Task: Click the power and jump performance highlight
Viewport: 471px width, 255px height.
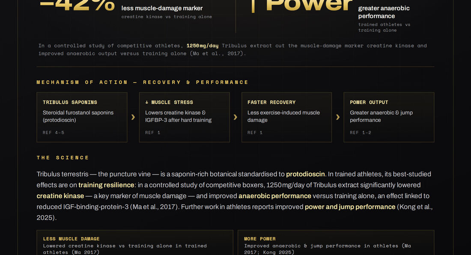Action: click(350, 207)
